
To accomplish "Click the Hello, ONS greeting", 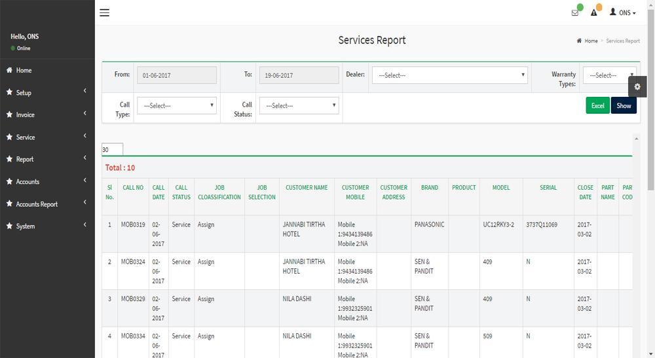I will click(x=25, y=36).
